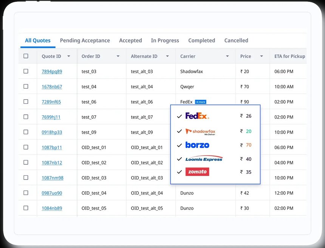This screenshot has height=248, width=325.
Task: Click the green ₹ 20 Shadowfax price
Action: pyautogui.click(x=248, y=131)
